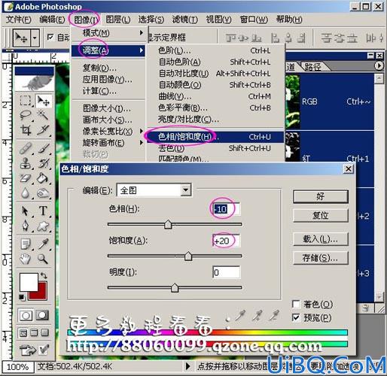Open the 滤镜(T) menu
The width and height of the screenshot is (387, 376).
click(184, 20)
